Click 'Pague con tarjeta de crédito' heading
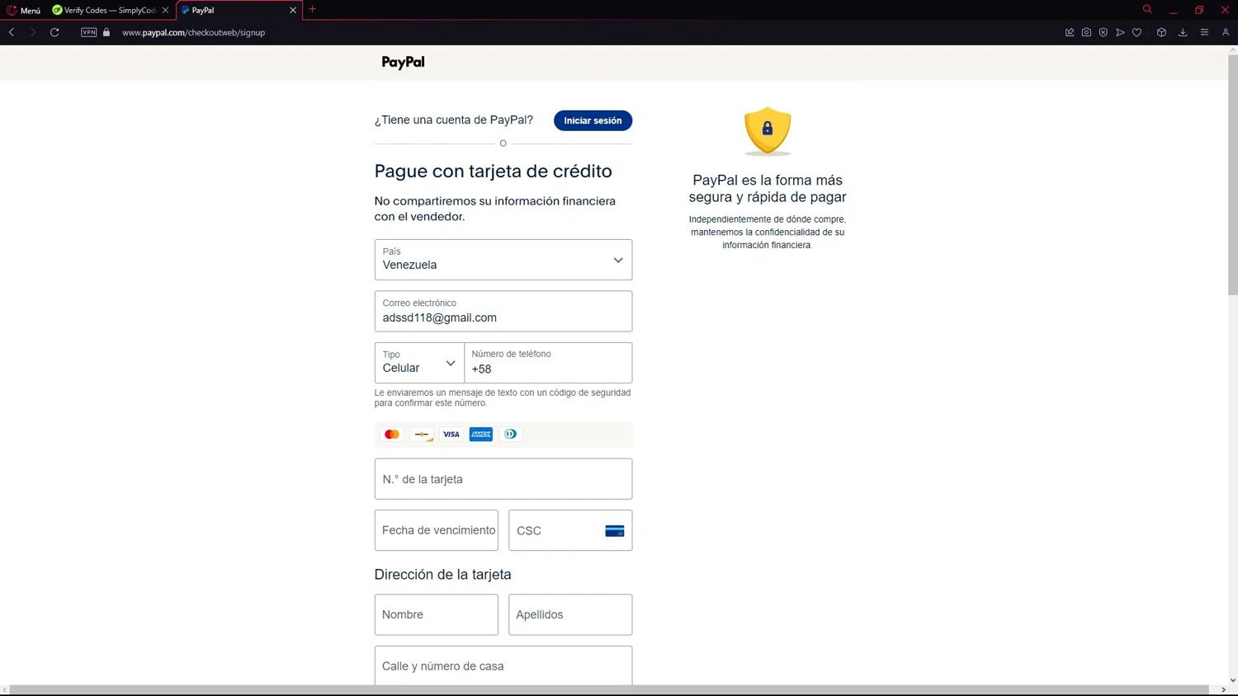The image size is (1238, 696). (x=494, y=172)
